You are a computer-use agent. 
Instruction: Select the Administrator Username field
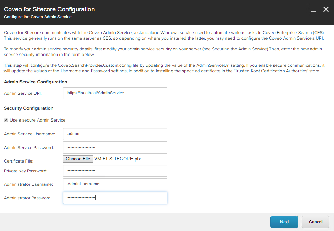coord(115,184)
